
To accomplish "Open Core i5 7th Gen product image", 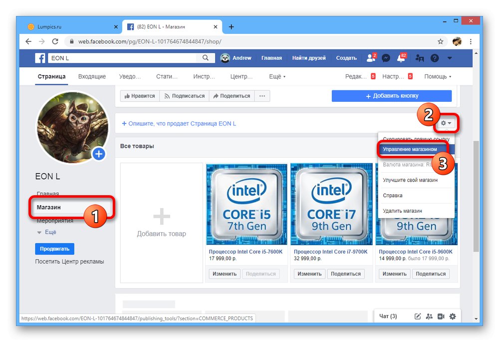I will pos(247,204).
